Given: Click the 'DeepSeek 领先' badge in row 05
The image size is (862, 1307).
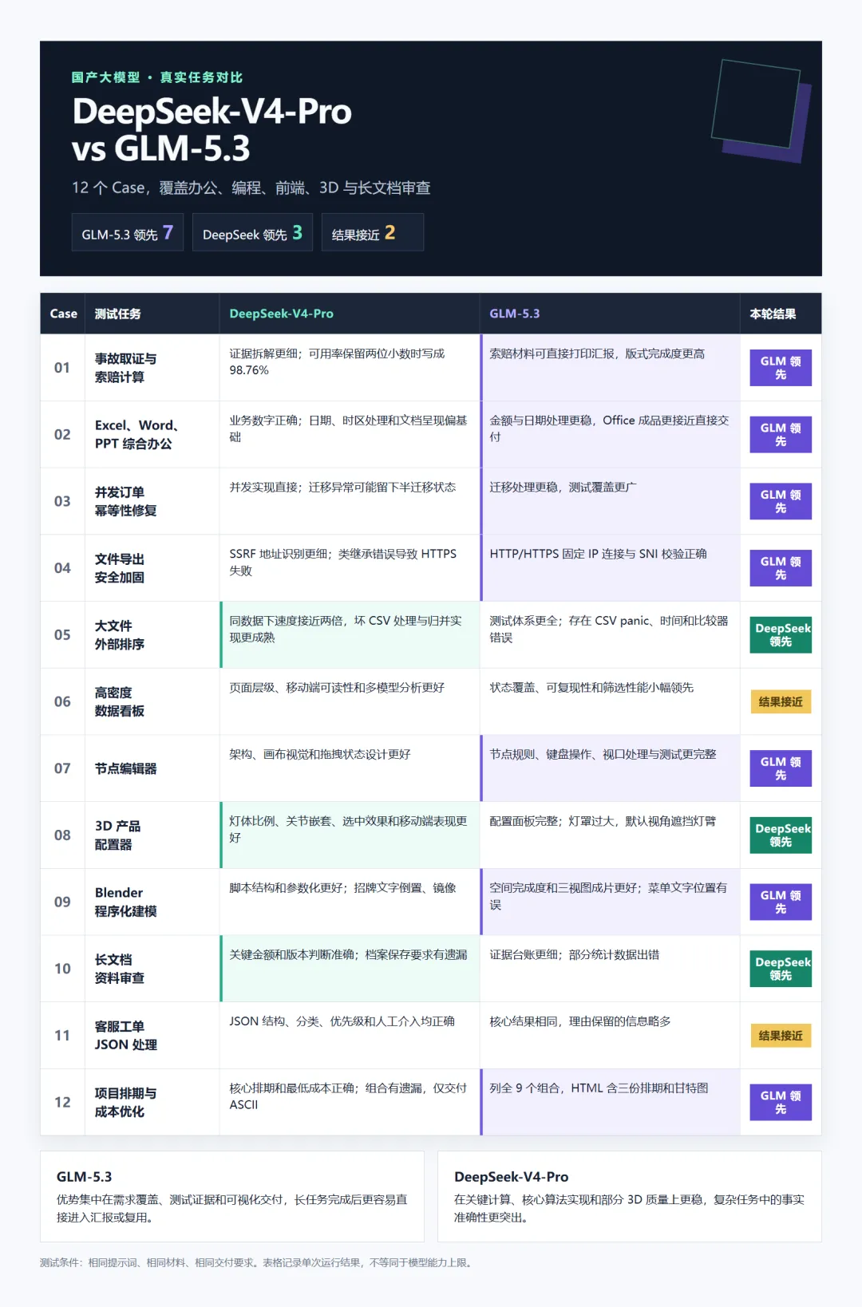Looking at the screenshot, I should tap(781, 635).
